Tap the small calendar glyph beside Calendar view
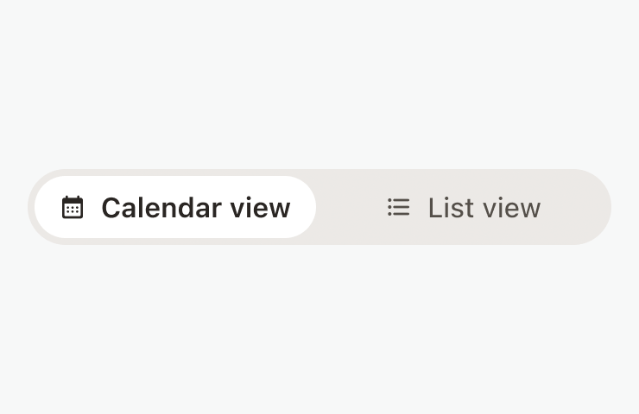Viewport: 639px width, 414px height. pos(73,208)
